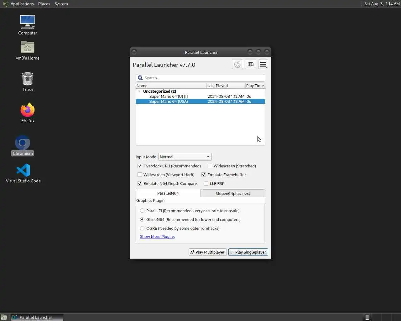Click the 2024-08-03 1:13 AM cell
This screenshot has width=401, height=321.
pyautogui.click(x=226, y=101)
